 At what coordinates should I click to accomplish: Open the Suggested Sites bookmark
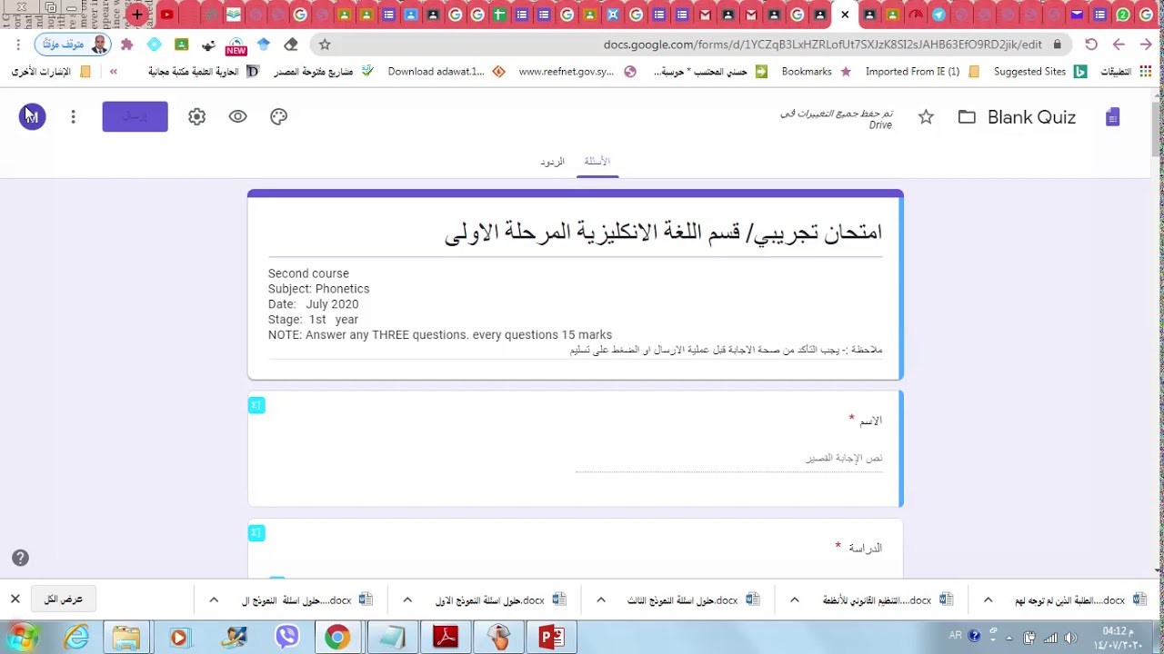point(1039,72)
